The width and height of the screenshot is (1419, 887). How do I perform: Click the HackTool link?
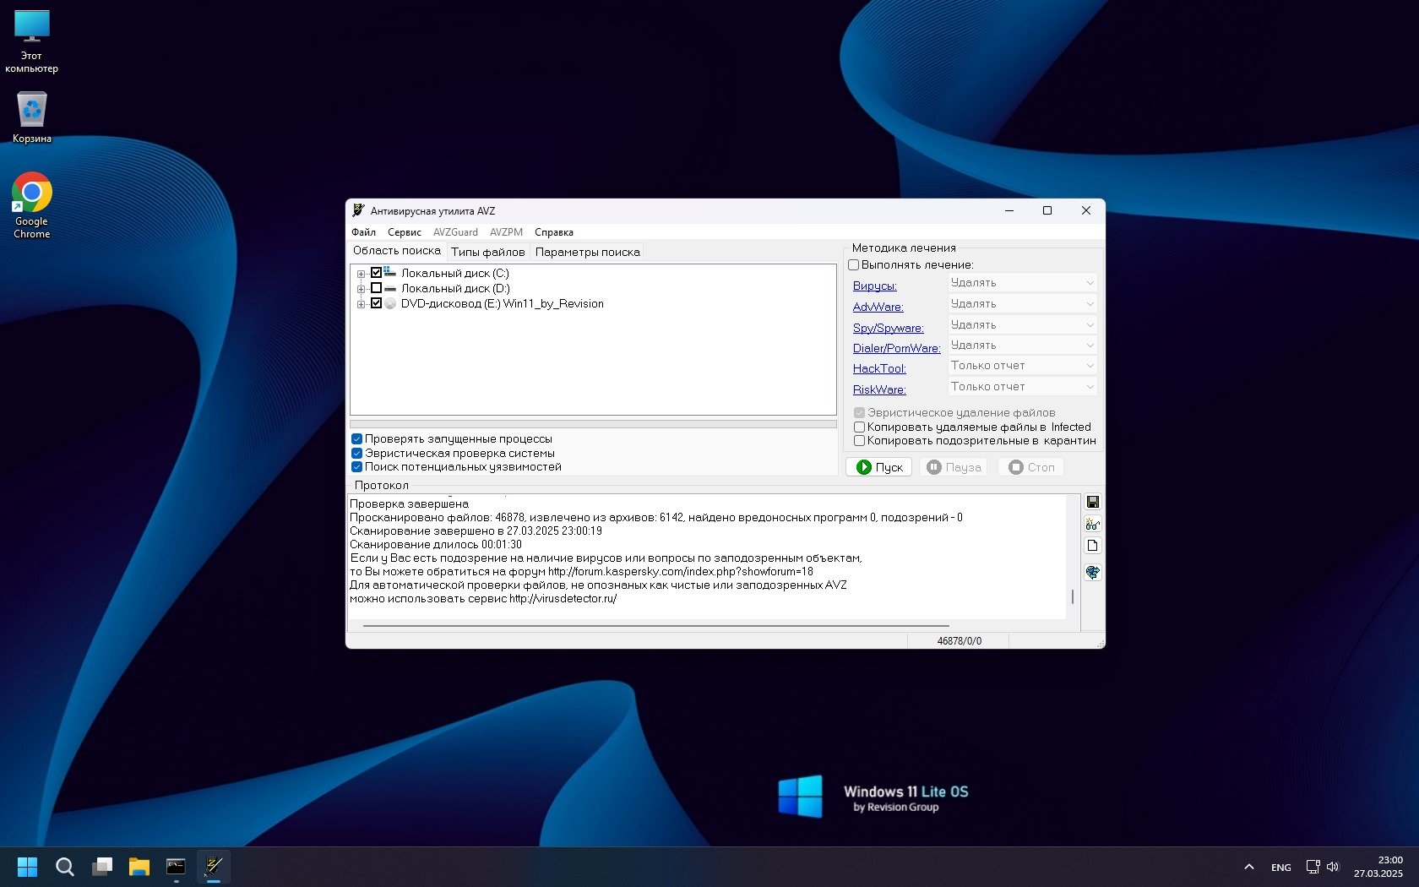pyautogui.click(x=879, y=369)
